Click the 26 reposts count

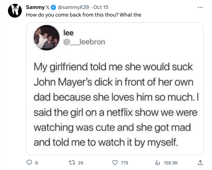point(81,163)
